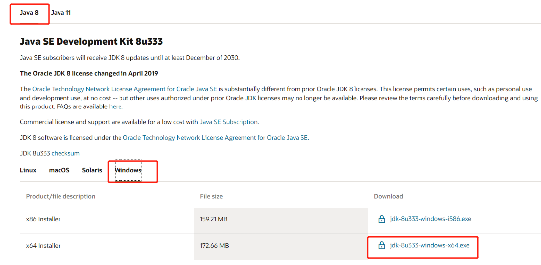This screenshot has height=265, width=541.
Task: Select the macOS platform tab
Action: [x=60, y=170]
